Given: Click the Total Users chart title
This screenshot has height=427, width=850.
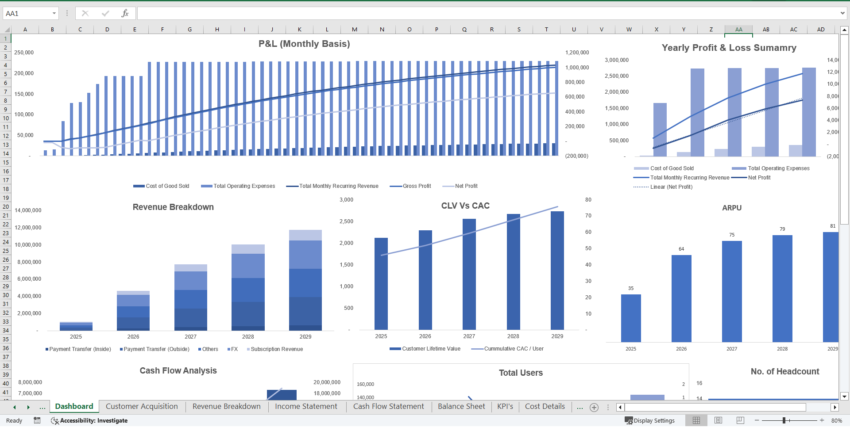Looking at the screenshot, I should (521, 373).
